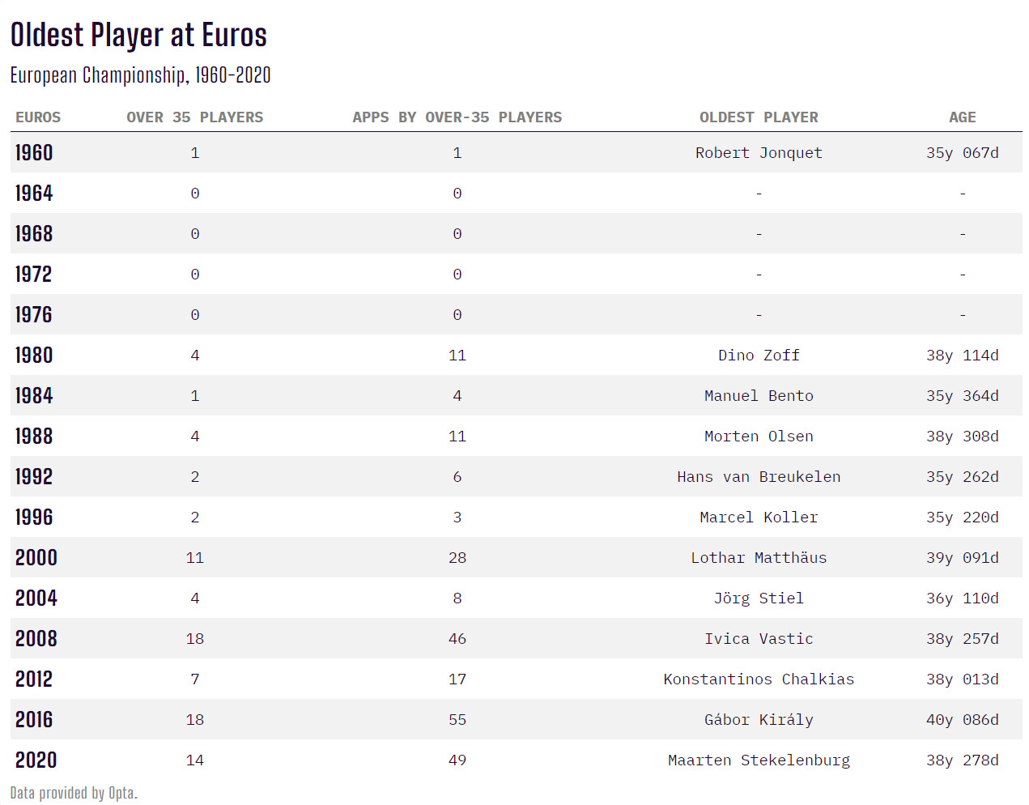The width and height of the screenshot is (1029, 805).
Task: Select the 2016 year cell
Action: coord(34,720)
